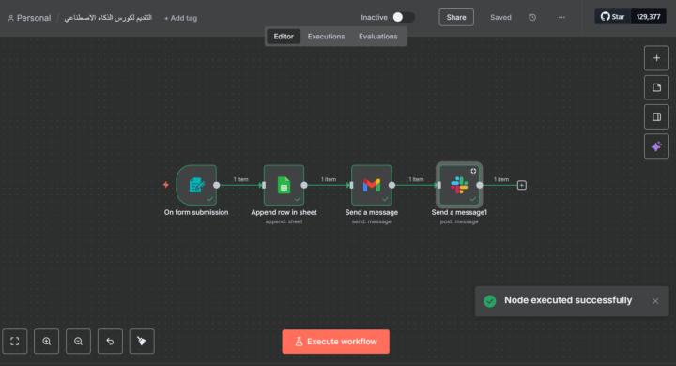Click "1 item" label after form trigger
The width and height of the screenshot is (676, 366).
(241, 180)
